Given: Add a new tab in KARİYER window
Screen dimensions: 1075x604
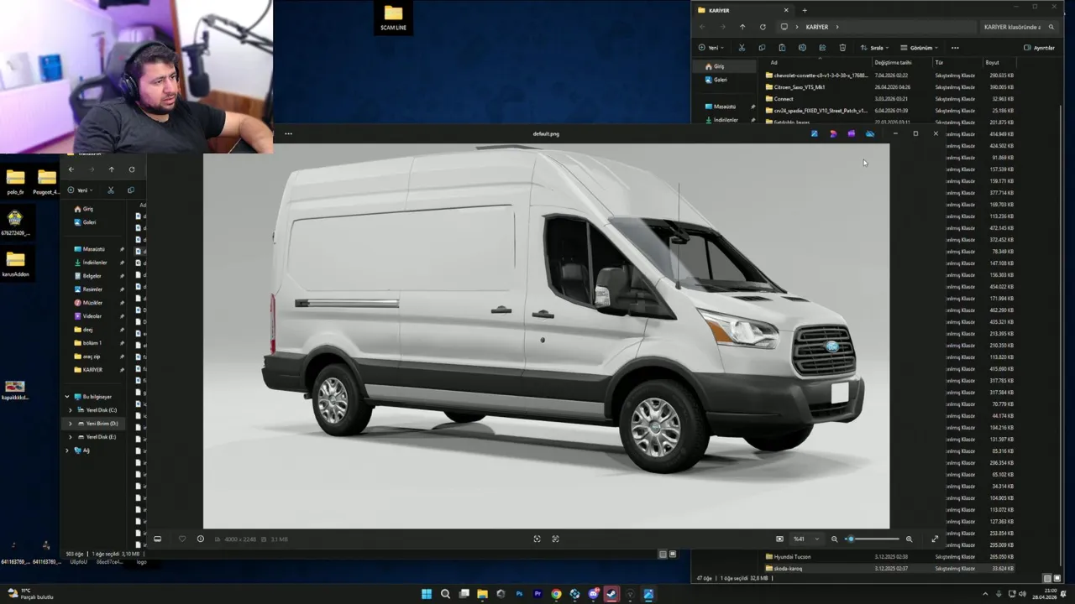Looking at the screenshot, I should (x=805, y=10).
